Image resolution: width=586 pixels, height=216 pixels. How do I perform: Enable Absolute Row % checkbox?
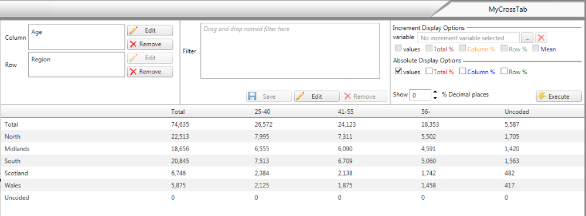[x=504, y=71]
